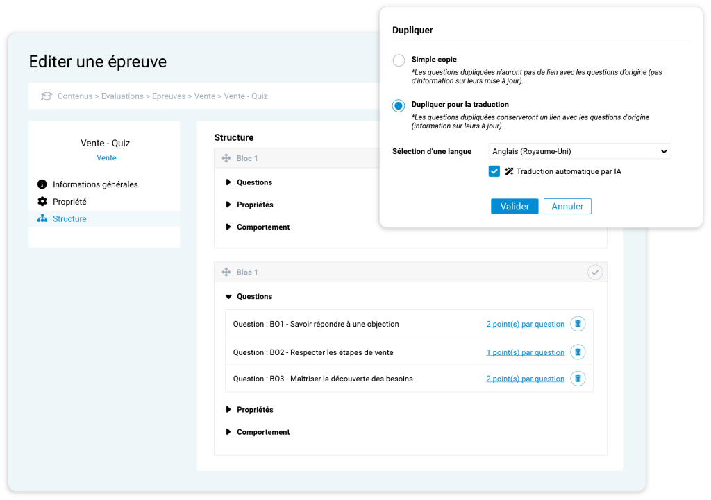
Task: Delete question BO1 with the trash icon
Action: (x=578, y=324)
